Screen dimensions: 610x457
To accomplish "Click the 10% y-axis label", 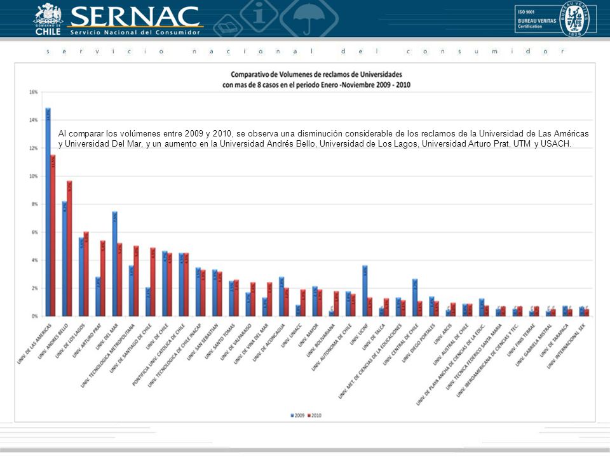I will 34,176.
